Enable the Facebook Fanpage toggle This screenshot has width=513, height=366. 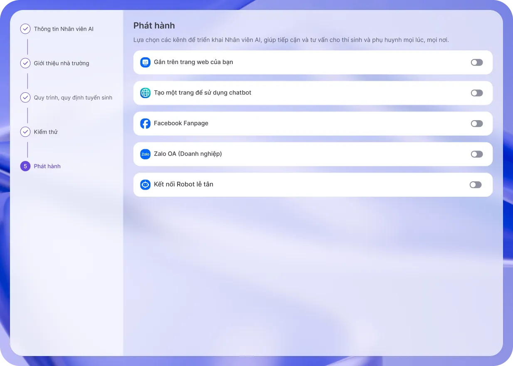[476, 124]
